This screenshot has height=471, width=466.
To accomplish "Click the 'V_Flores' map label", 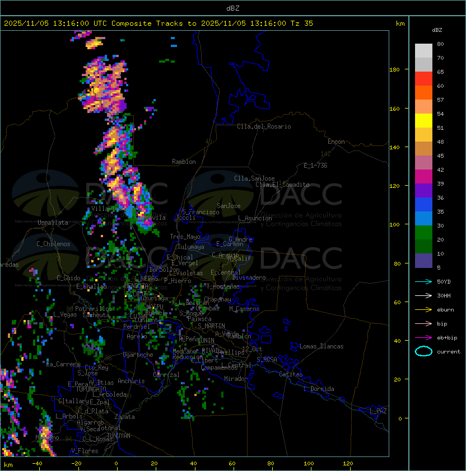I will pyautogui.click(x=85, y=451).
